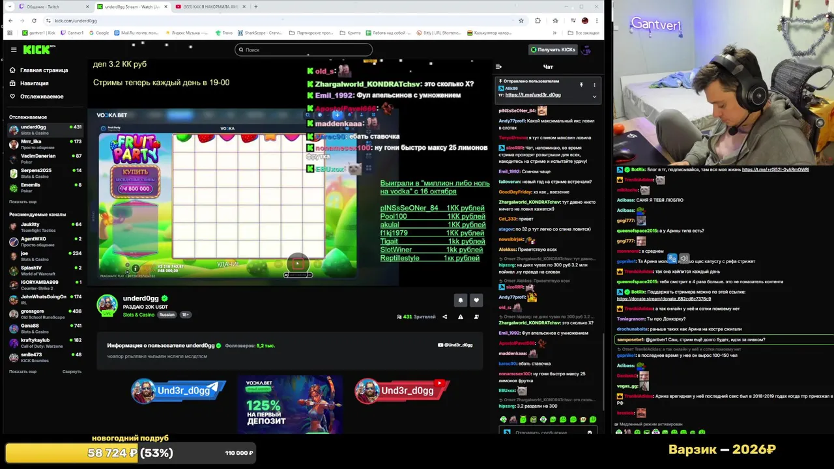Image resolution: width=834 pixels, height=469 pixels.
Task: Click the share stream icon
Action: point(445,317)
